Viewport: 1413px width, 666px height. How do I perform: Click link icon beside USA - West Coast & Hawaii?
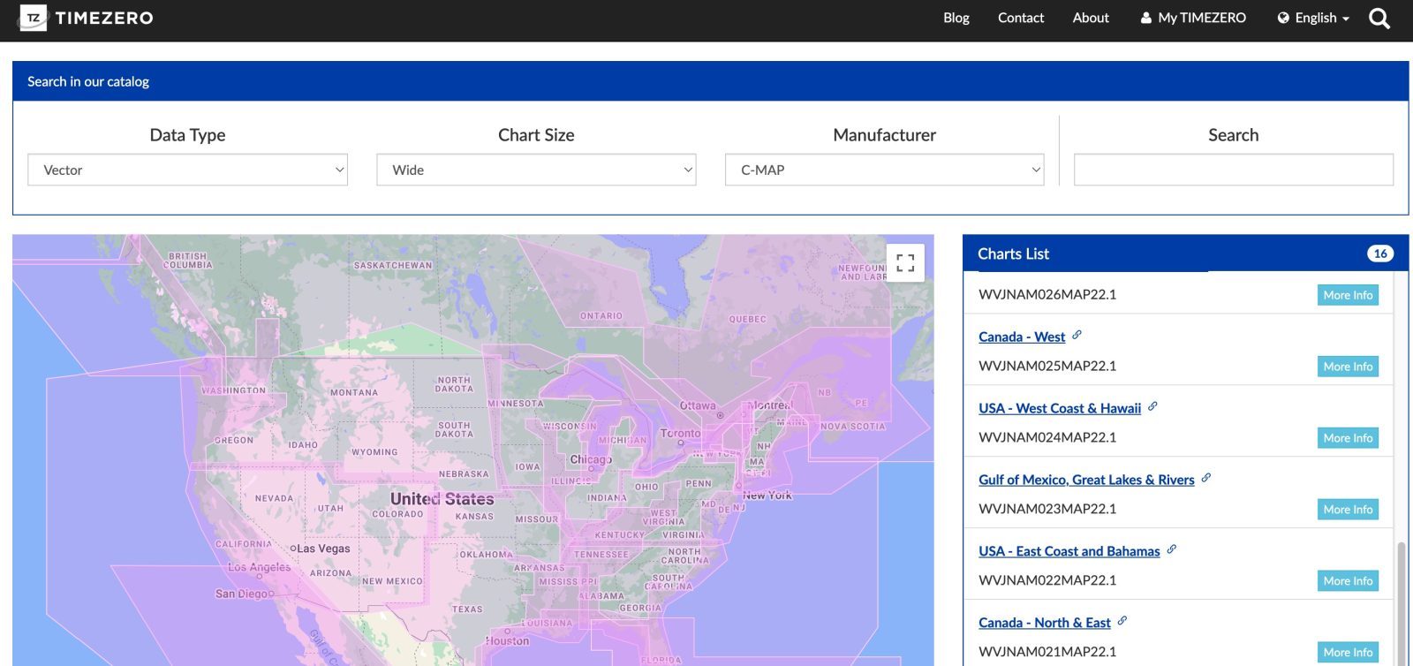1152,406
